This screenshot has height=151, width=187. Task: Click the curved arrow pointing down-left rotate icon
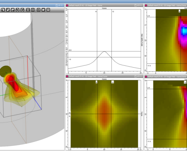8,10
